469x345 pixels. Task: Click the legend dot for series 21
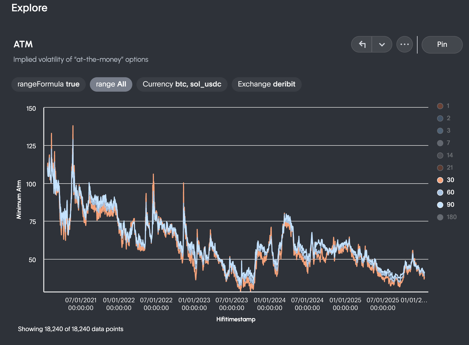(x=440, y=168)
